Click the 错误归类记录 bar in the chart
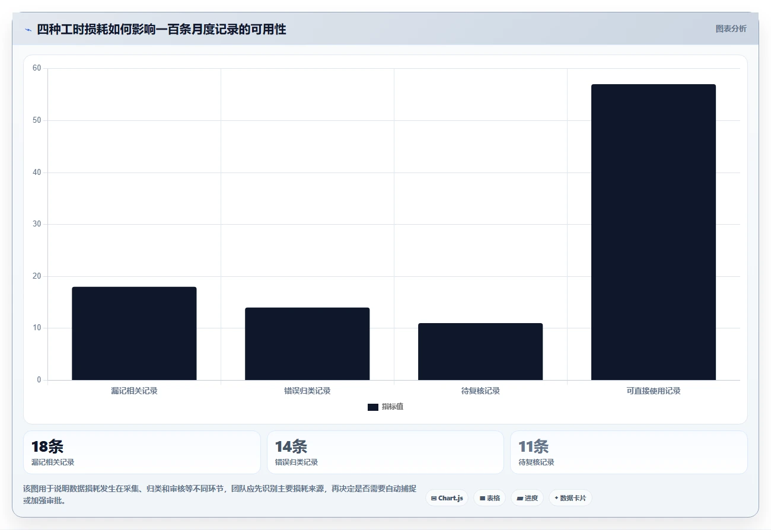Screen dimensions: 771x530 (307, 344)
